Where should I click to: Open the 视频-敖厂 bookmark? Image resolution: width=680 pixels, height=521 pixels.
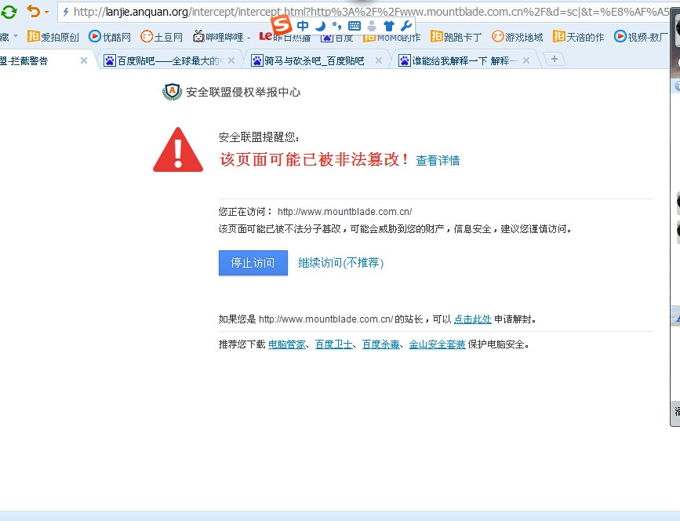coord(641,37)
